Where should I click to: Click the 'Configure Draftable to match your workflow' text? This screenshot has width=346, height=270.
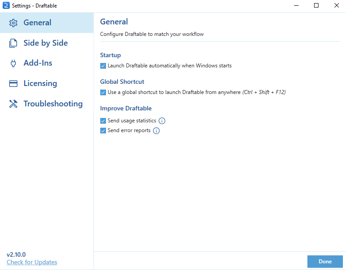(152, 34)
